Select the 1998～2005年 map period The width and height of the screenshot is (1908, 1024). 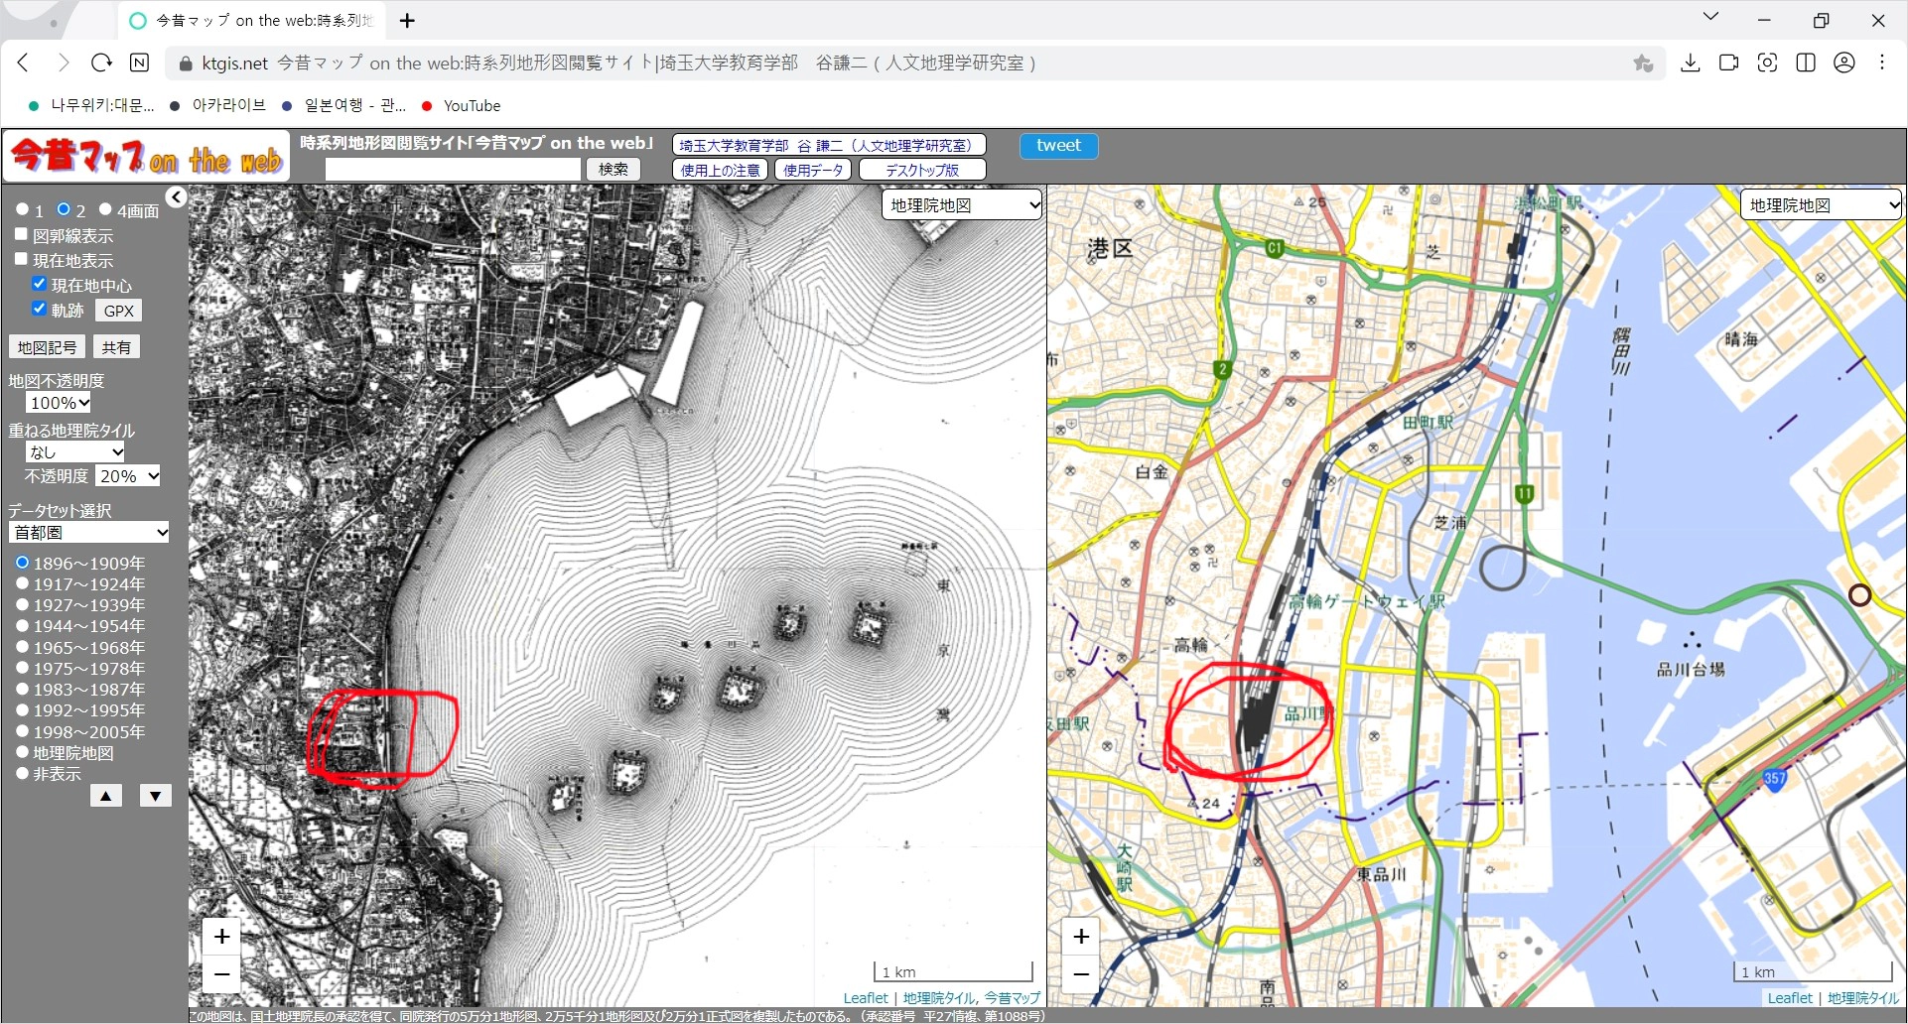tap(22, 731)
